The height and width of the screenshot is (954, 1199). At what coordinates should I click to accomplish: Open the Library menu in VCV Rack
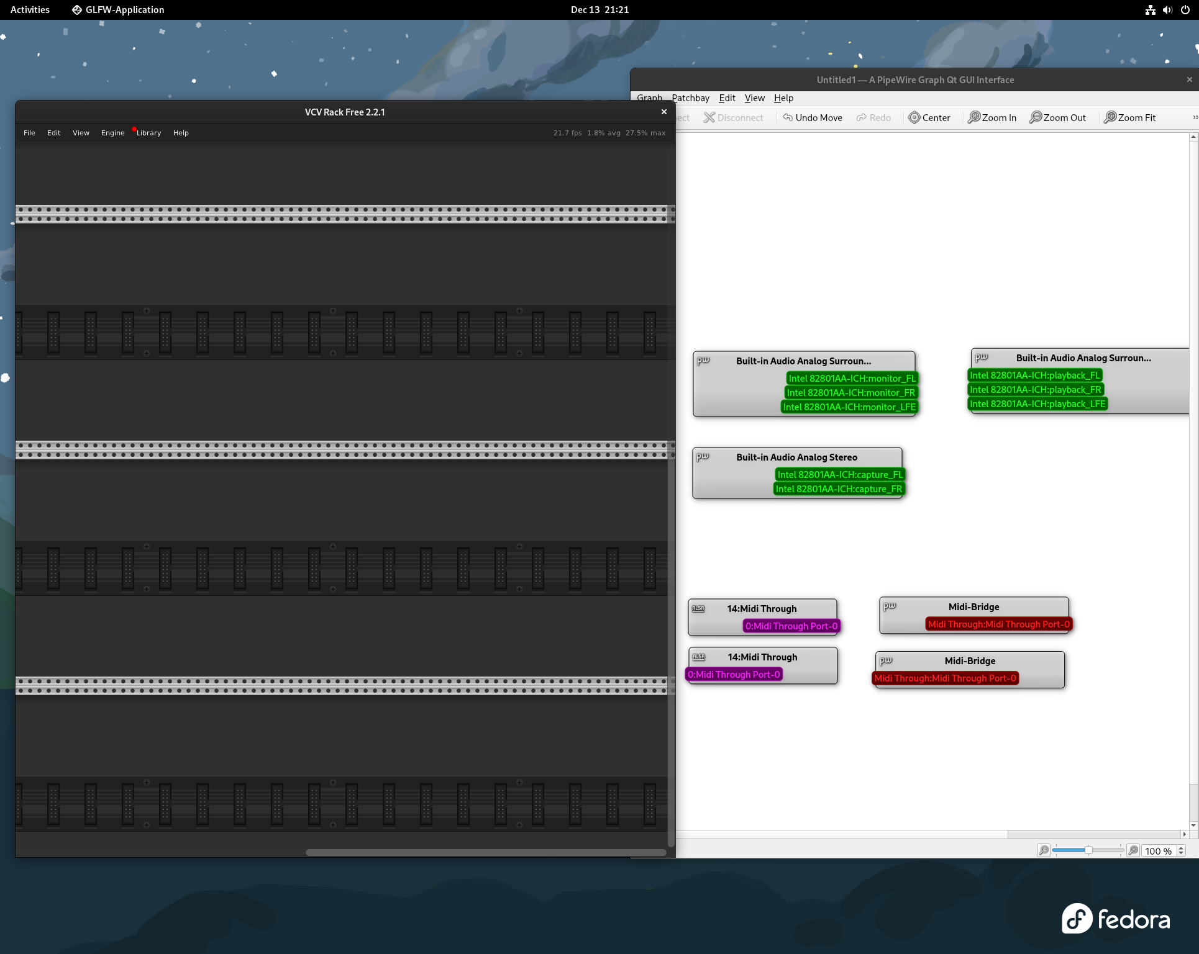click(x=148, y=133)
